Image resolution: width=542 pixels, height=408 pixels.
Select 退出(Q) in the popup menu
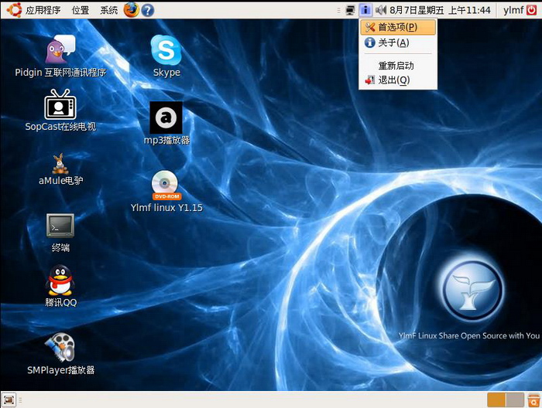(x=398, y=80)
